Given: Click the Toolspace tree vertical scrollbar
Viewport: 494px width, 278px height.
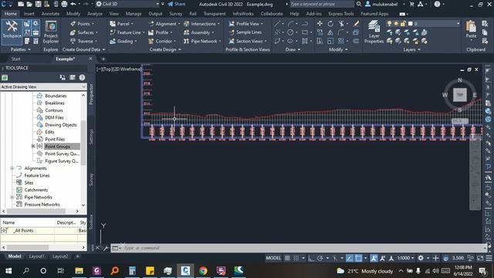Looking at the screenshot, I should pyautogui.click(x=83, y=142).
